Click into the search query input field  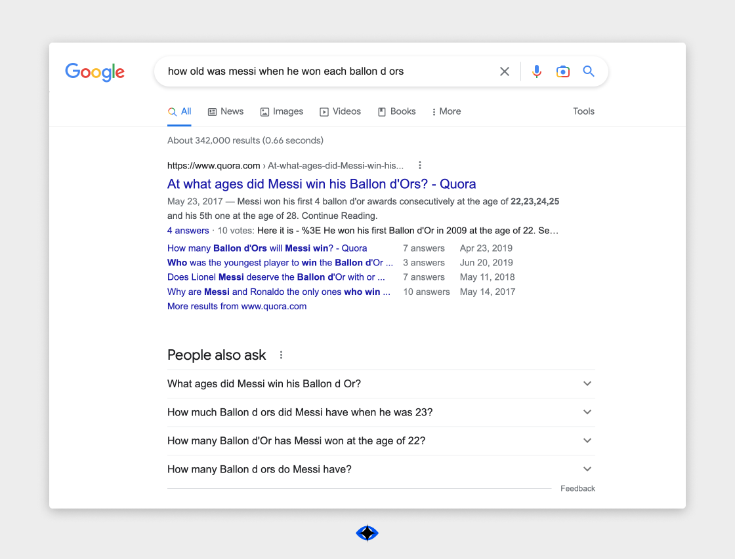pyautogui.click(x=328, y=71)
